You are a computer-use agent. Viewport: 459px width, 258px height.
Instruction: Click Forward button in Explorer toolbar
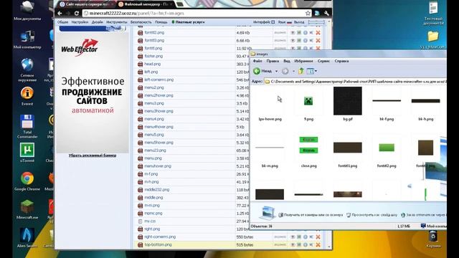[x=285, y=71]
